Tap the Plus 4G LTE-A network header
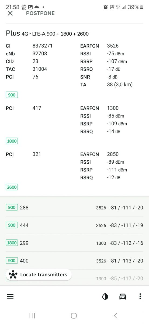 click(47, 33)
